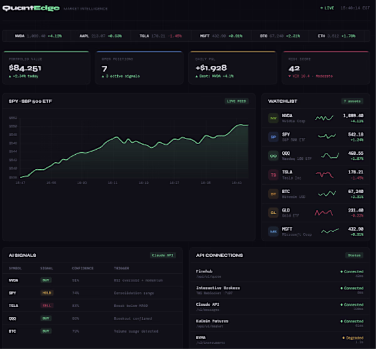Click the LIVE FEED badge
376x349 pixels.
tap(236, 101)
